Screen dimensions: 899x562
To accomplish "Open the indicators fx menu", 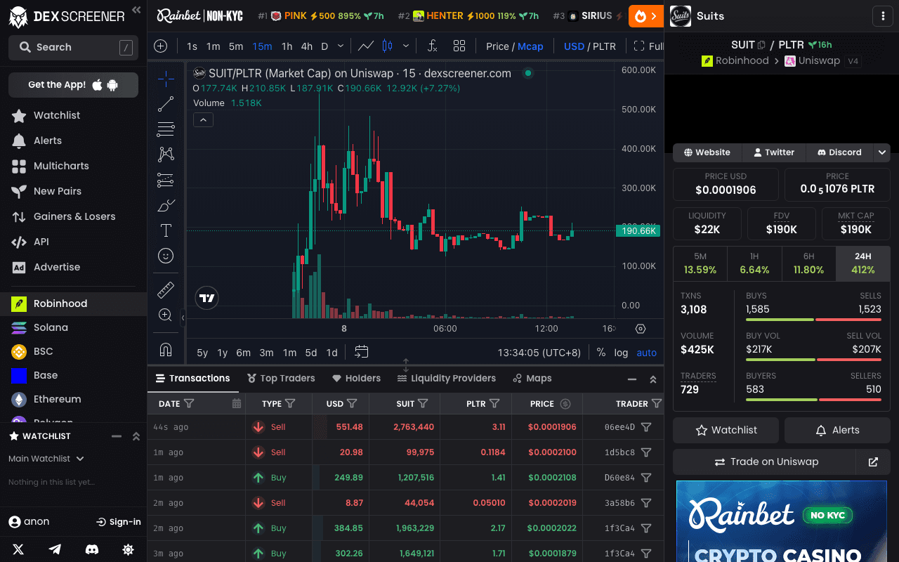I will pos(433,46).
